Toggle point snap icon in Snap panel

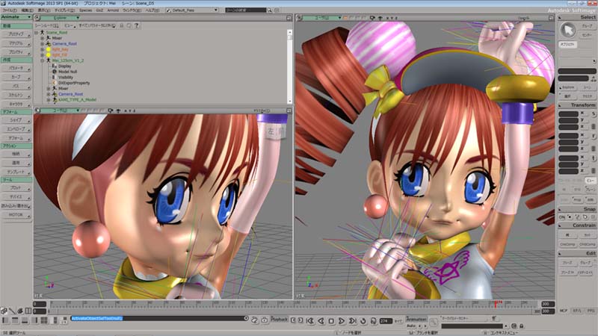click(x=570, y=217)
